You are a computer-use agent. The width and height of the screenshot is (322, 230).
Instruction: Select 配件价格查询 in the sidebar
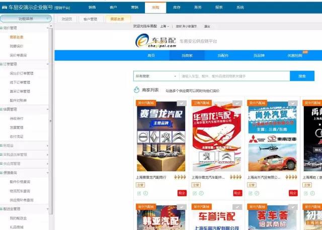click(20, 182)
